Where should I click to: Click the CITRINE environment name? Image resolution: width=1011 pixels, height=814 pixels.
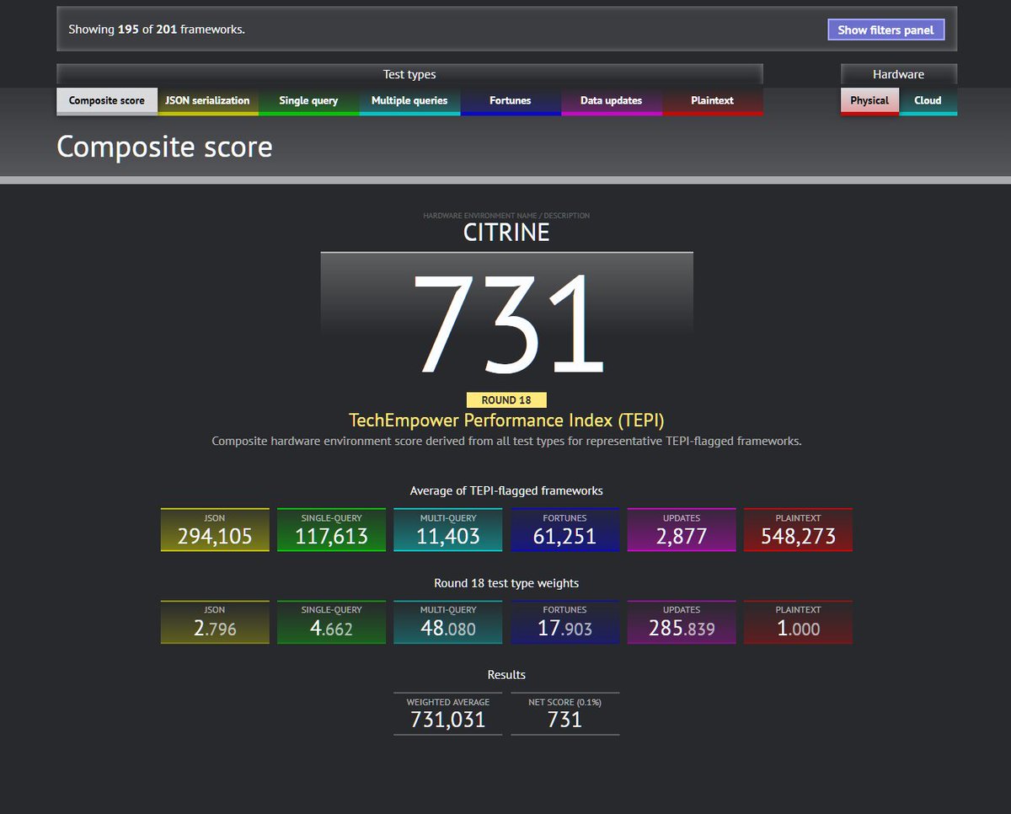tap(506, 233)
